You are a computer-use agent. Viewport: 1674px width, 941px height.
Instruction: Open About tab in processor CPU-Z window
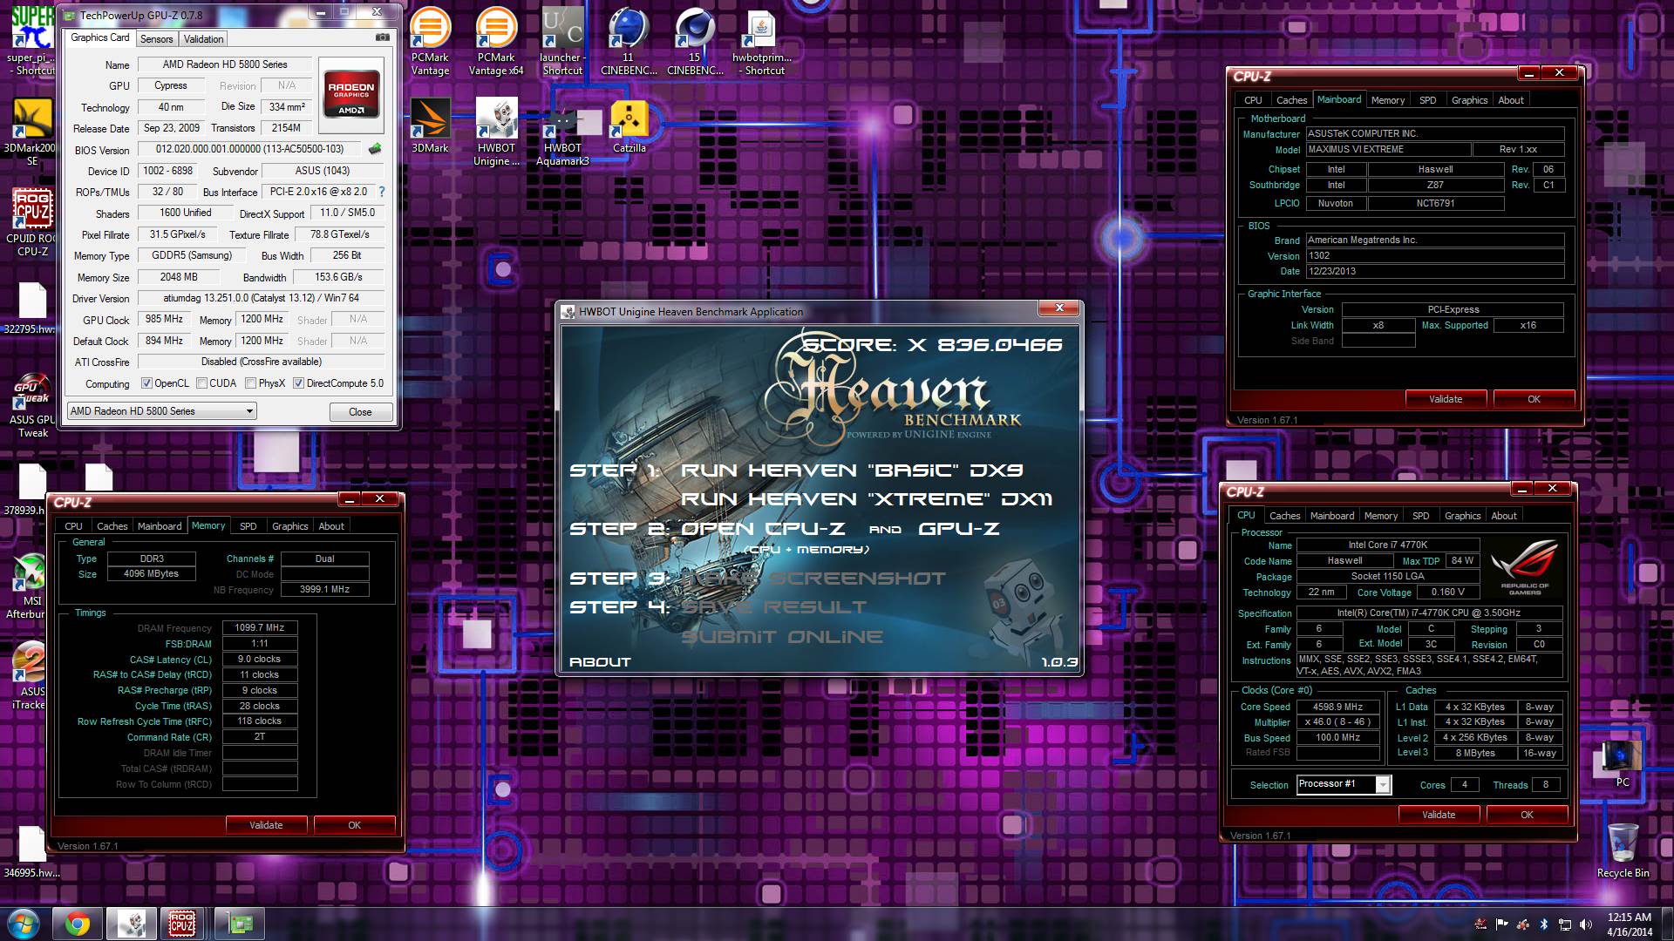tap(1504, 516)
